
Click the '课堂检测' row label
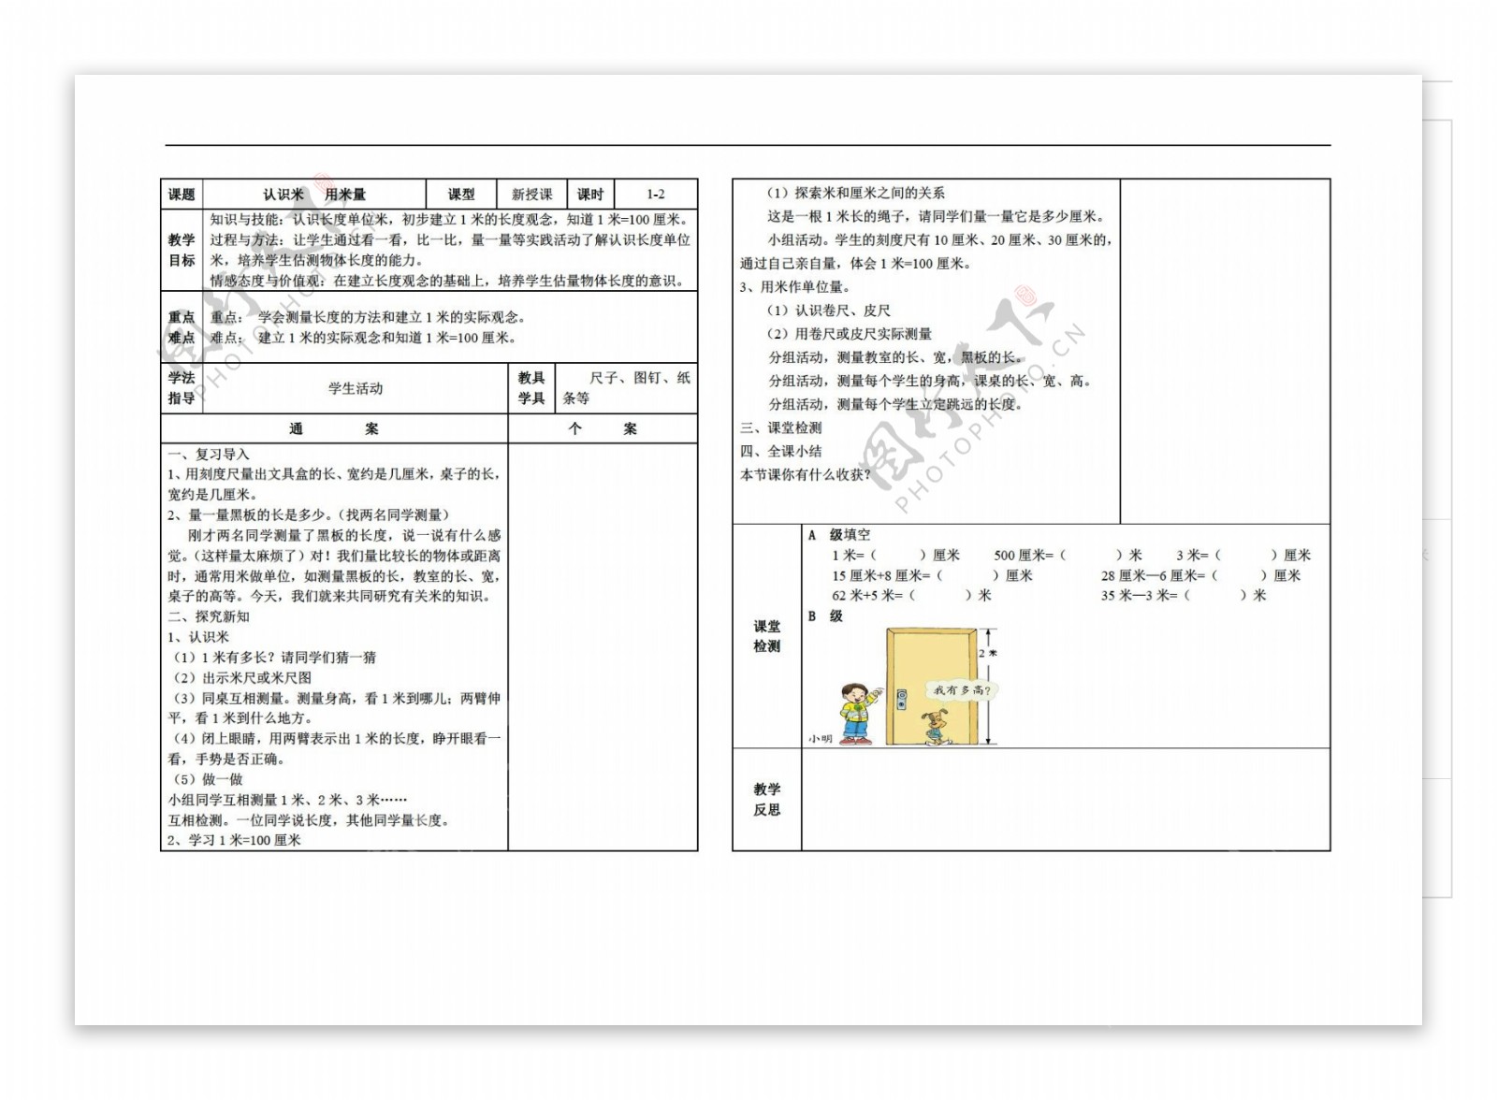[767, 636]
